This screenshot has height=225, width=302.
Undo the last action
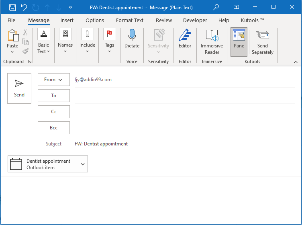(x=24, y=8)
